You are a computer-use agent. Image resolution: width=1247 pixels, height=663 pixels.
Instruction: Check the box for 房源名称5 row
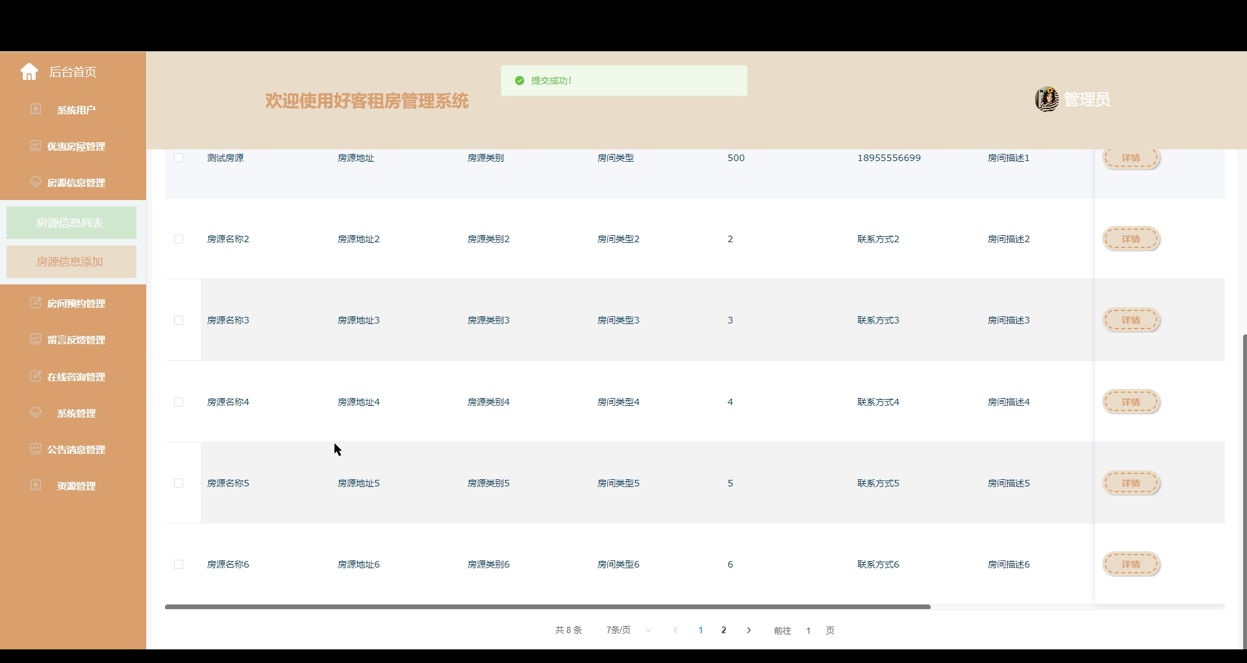pos(179,483)
